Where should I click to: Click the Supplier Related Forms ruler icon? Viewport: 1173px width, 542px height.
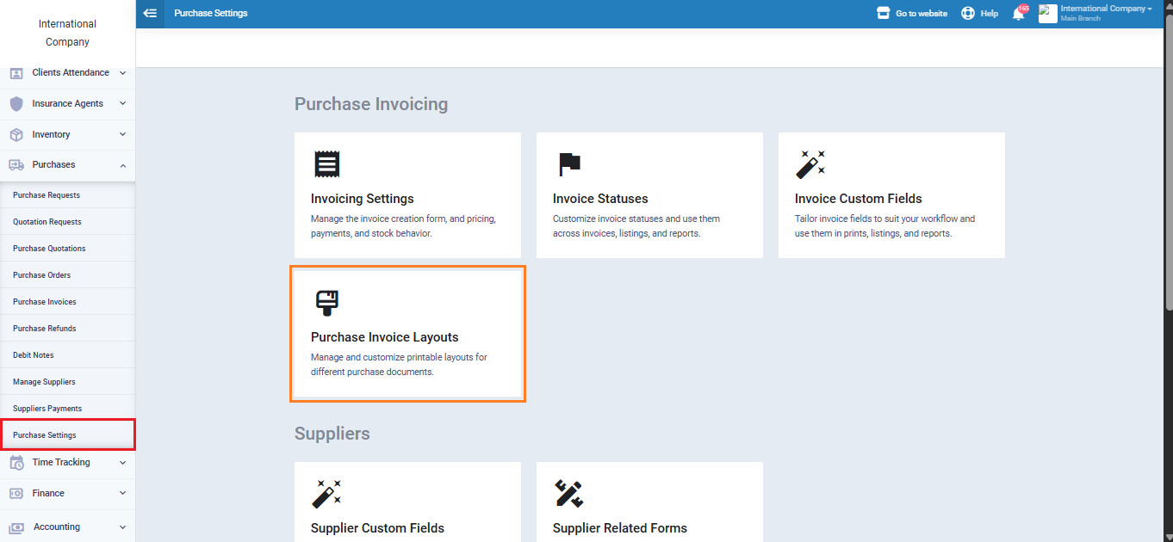tap(568, 494)
